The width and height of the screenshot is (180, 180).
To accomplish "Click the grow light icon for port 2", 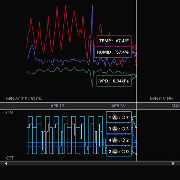I will point(115,151).
